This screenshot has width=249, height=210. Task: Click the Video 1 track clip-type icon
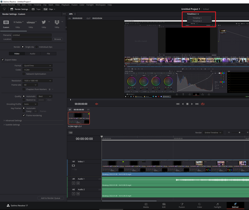pyautogui.click(x=73, y=166)
